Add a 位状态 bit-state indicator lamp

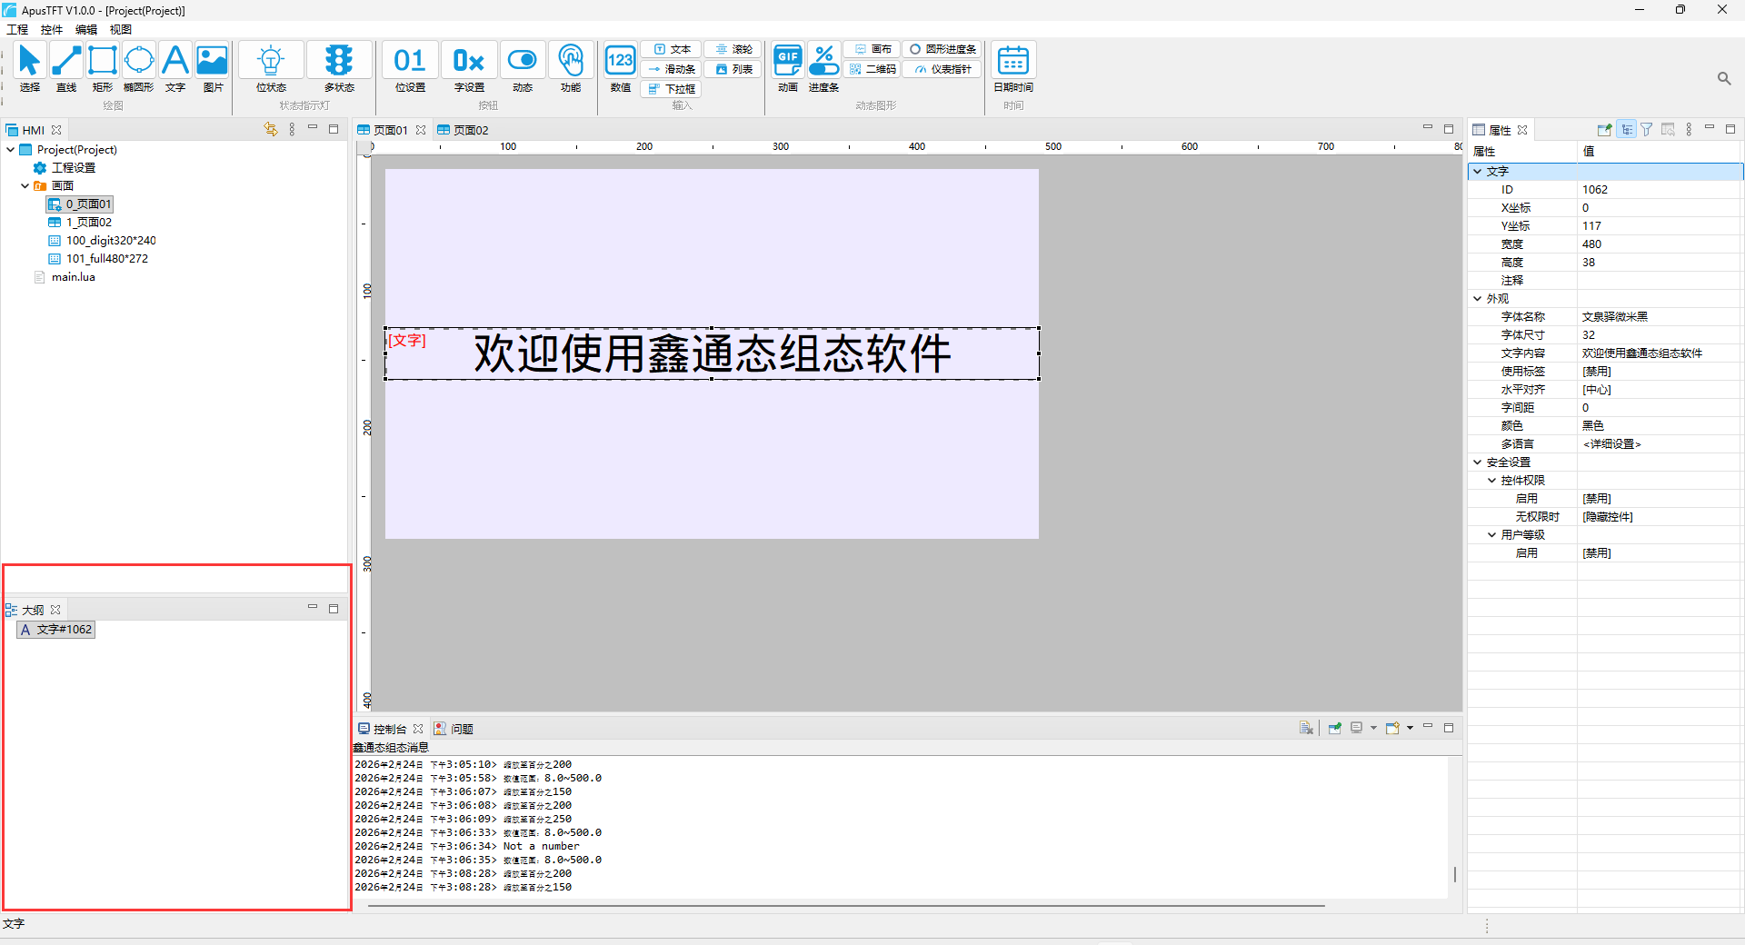[x=271, y=68]
